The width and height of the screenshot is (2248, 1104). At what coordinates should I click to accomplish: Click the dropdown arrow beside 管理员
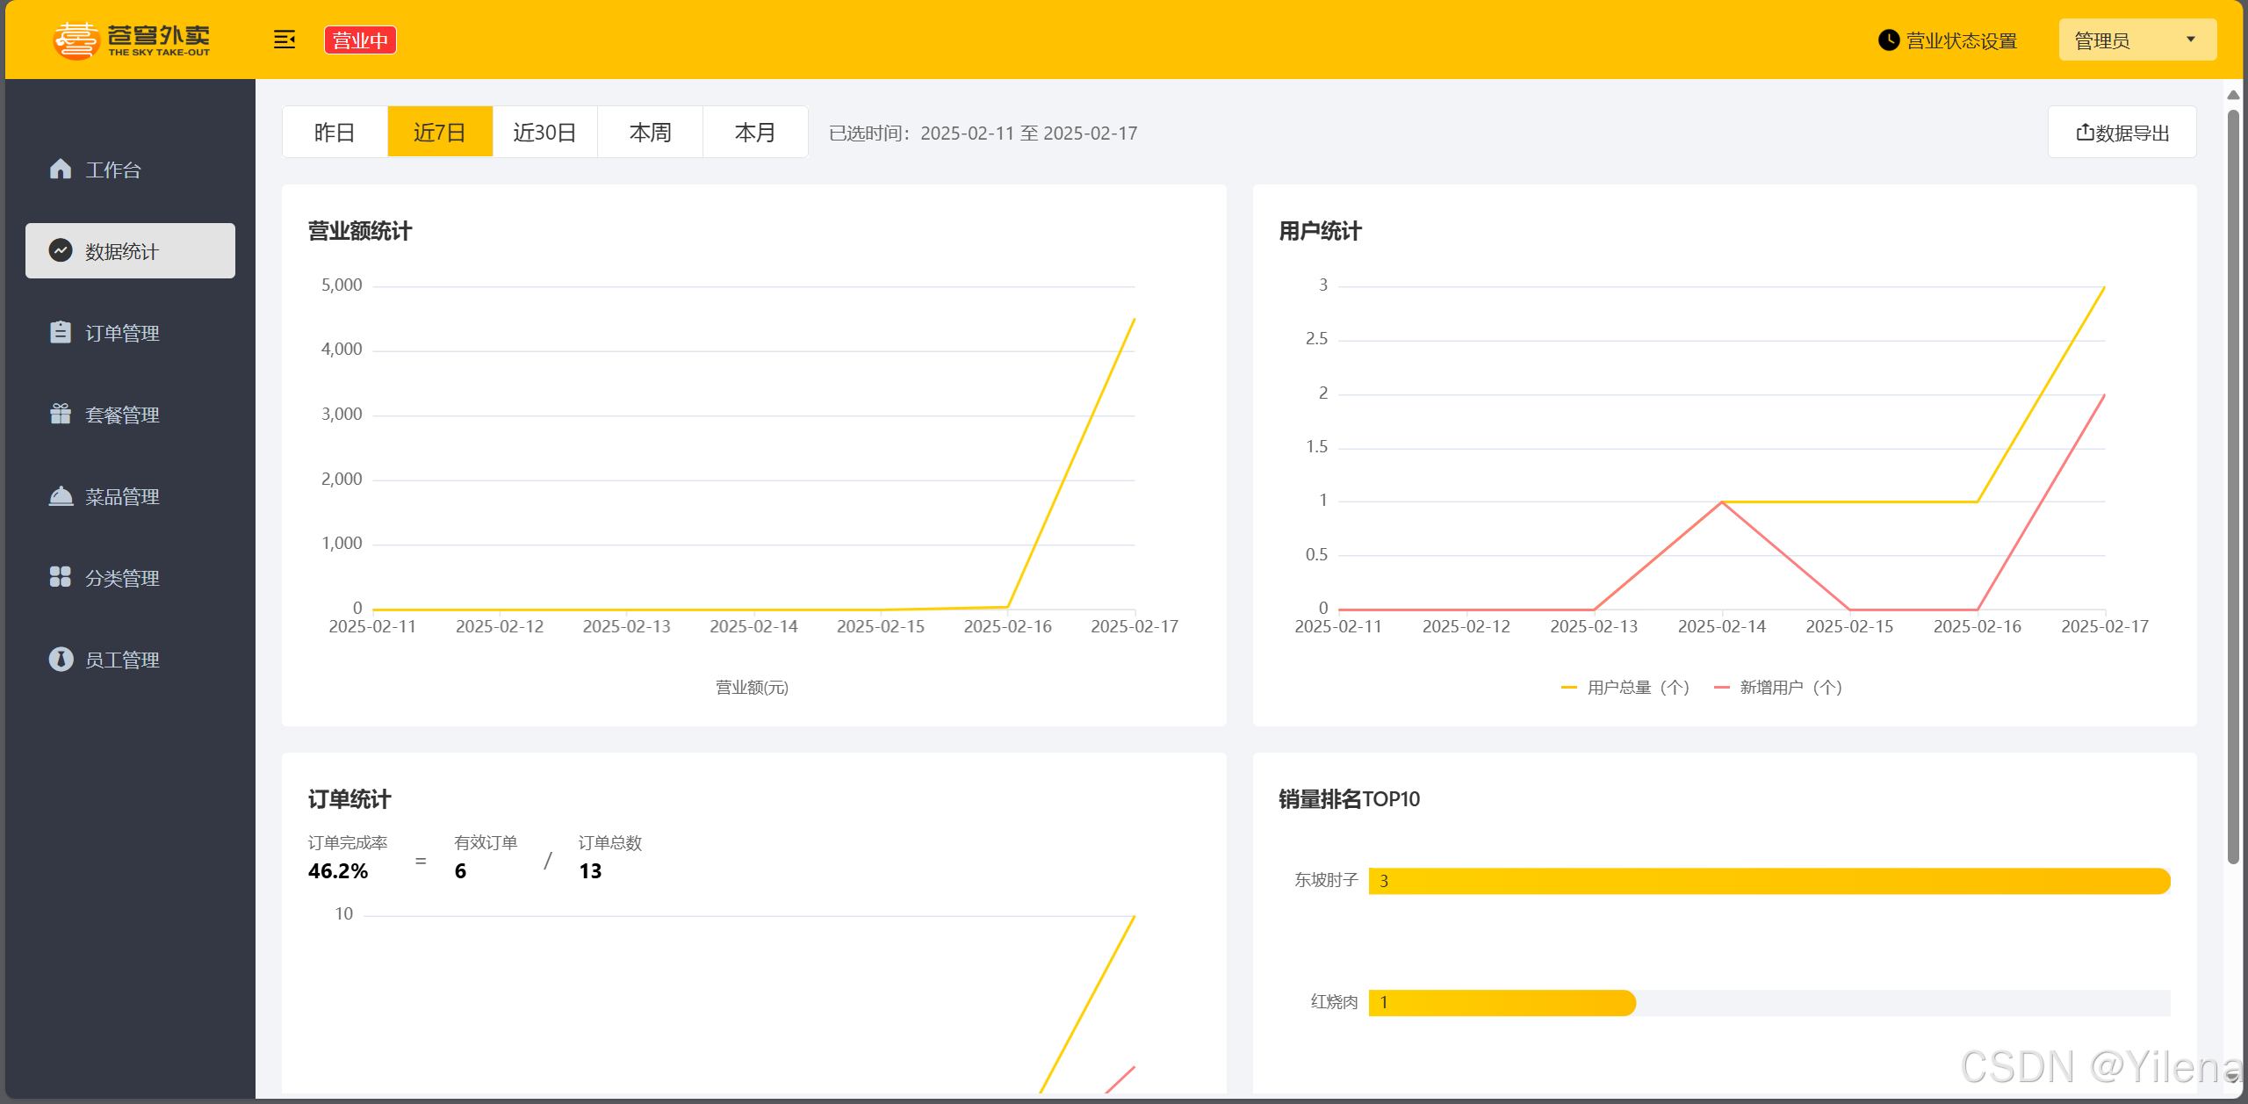[x=2190, y=40]
